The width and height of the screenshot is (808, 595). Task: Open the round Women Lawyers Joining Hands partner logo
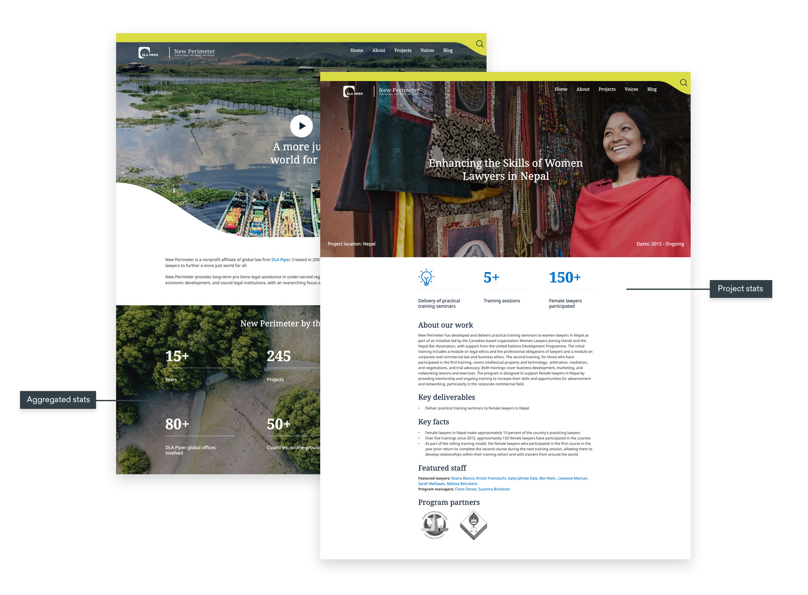click(435, 525)
